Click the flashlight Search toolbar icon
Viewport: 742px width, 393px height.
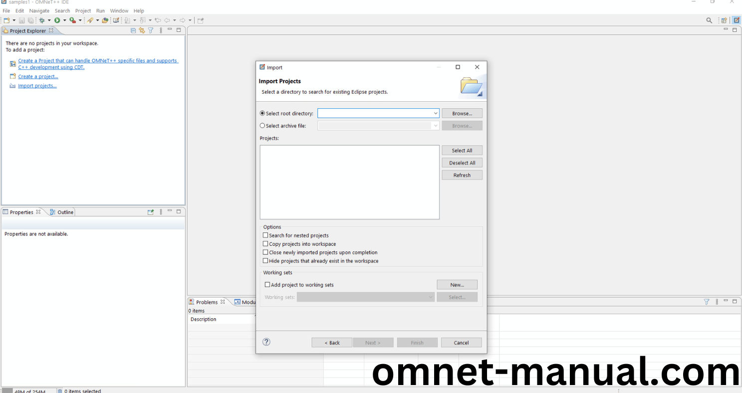pyautogui.click(x=90, y=20)
